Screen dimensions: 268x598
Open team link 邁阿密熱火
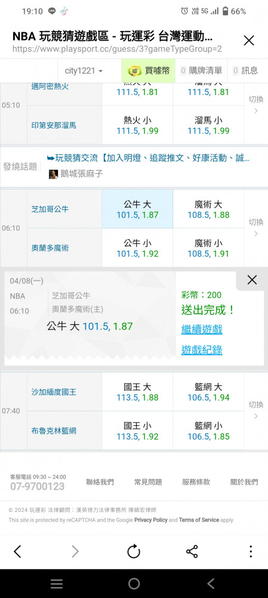coord(50,87)
